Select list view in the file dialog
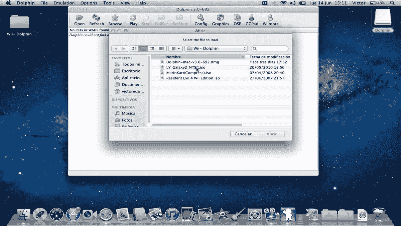 pyautogui.click(x=142, y=48)
